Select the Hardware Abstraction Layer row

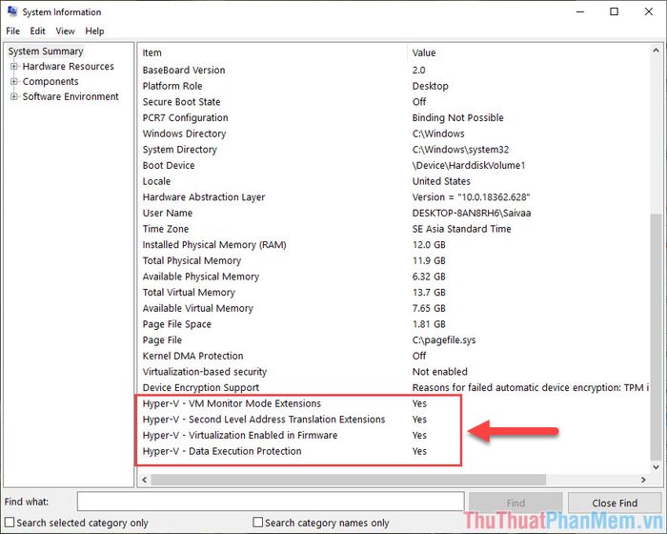coord(395,196)
